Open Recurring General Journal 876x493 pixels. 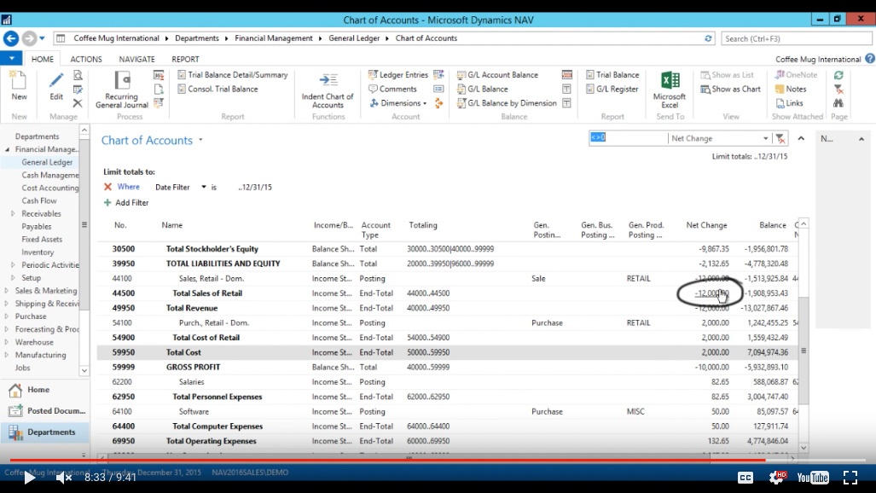point(122,90)
